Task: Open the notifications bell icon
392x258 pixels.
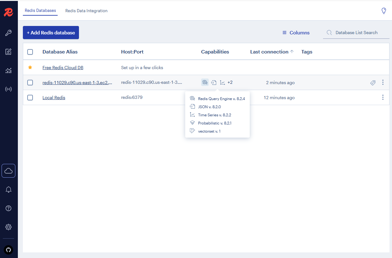Action: point(8,190)
